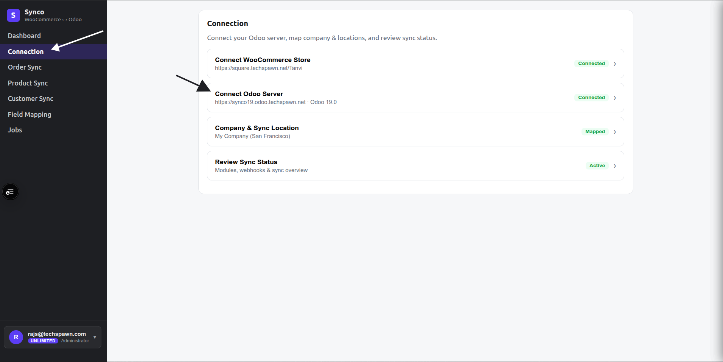Click the purple R user avatar
The width and height of the screenshot is (723, 362).
pos(16,337)
